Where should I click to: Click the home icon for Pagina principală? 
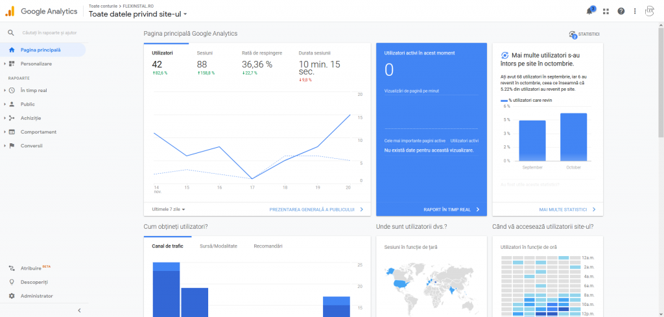point(12,50)
